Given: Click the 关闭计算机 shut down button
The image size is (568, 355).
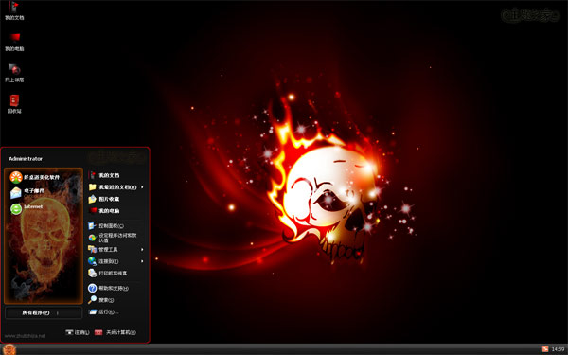Looking at the screenshot, I should [115, 332].
